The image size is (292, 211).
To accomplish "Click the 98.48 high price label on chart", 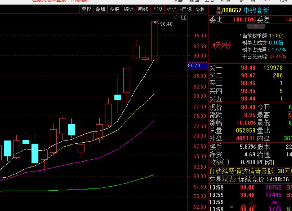I will pos(166,24).
